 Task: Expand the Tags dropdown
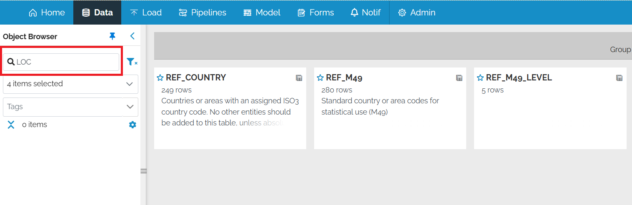(x=130, y=107)
